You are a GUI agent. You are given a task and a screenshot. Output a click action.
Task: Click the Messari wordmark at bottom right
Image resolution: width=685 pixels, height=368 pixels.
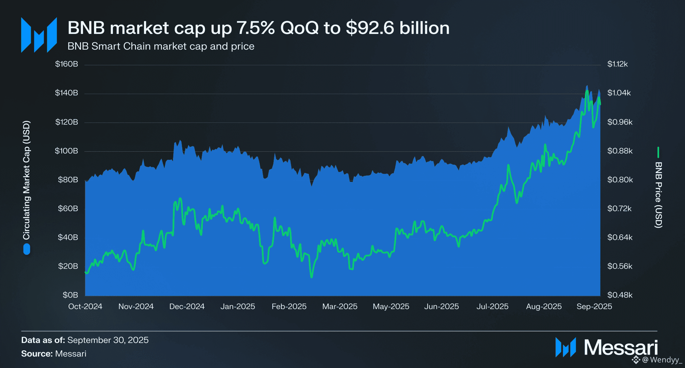click(621, 347)
